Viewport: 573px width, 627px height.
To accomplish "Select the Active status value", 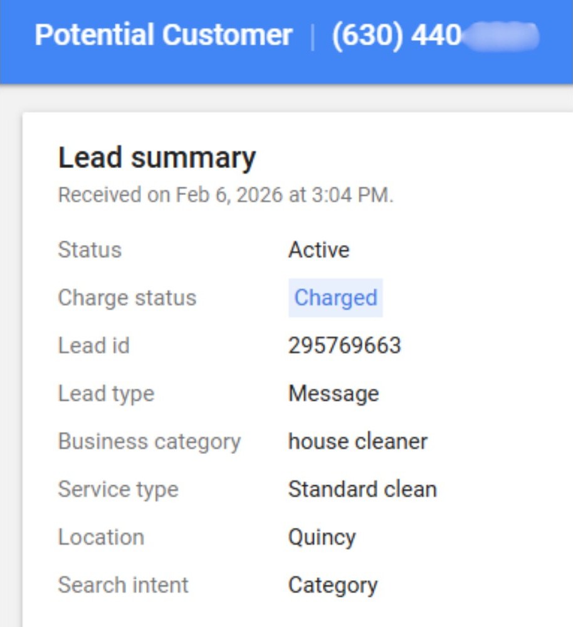I will (x=318, y=250).
